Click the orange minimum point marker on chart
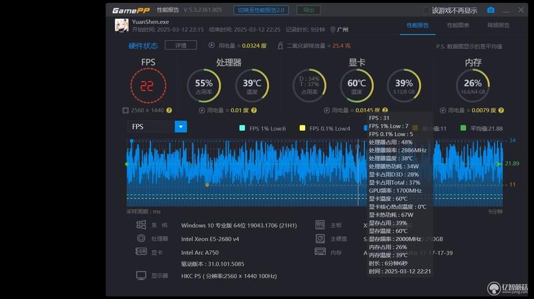 (x=207, y=185)
